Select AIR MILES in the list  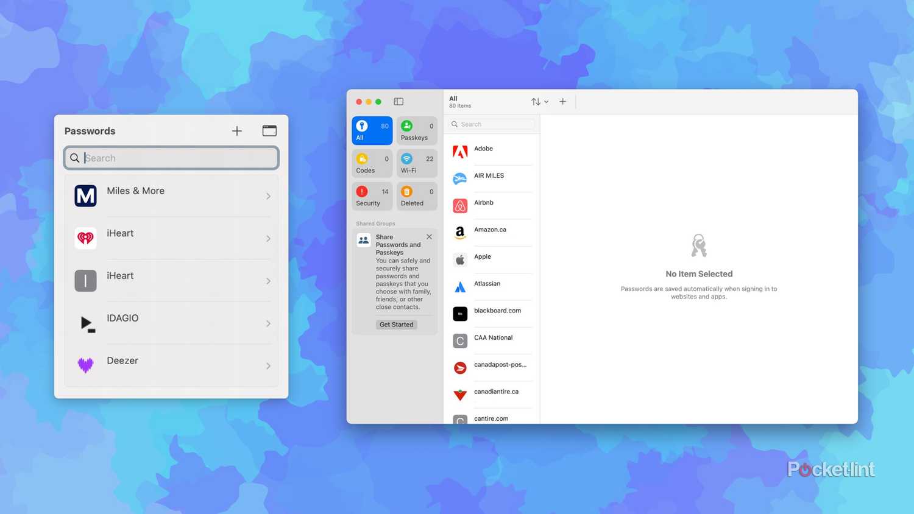click(492, 178)
